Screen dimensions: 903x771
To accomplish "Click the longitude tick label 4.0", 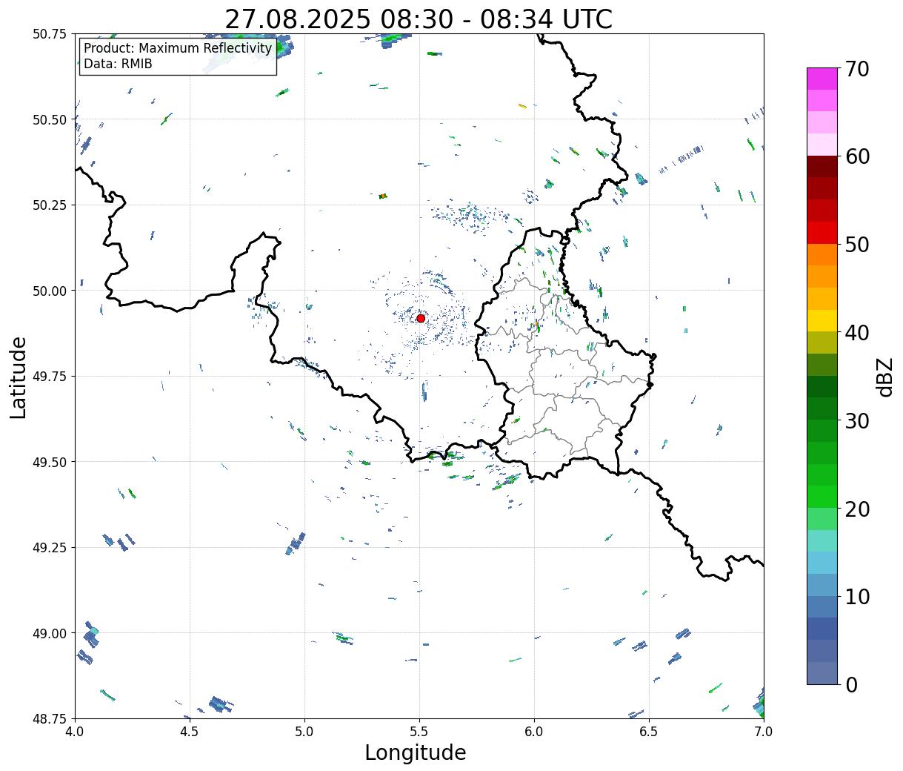I will pos(75,731).
